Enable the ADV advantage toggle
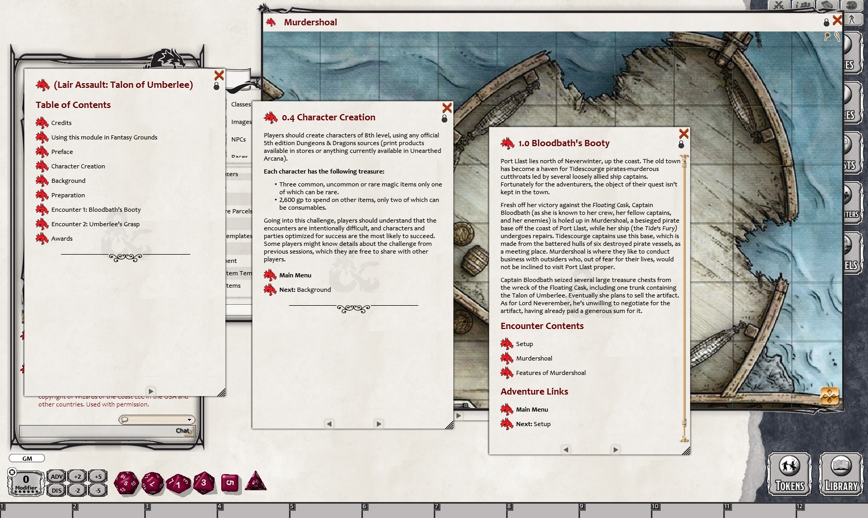 56,477
